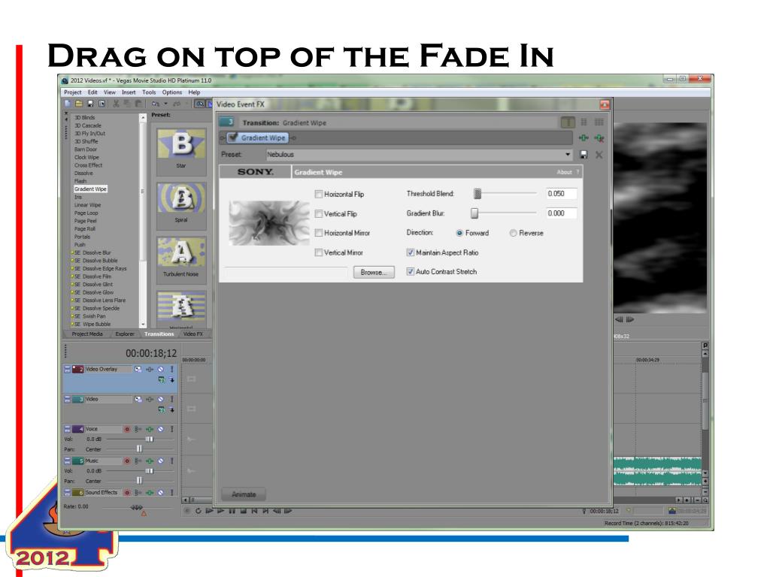Open Track Motion on the Video Overlay track

click(138, 369)
